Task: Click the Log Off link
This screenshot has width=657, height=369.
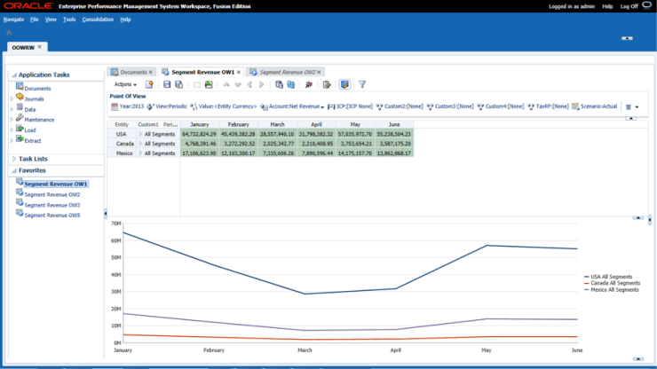Action: coord(629,6)
